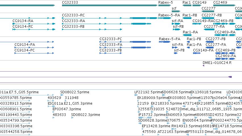Open the EN06059.5prime EST label

coord(180,115)
